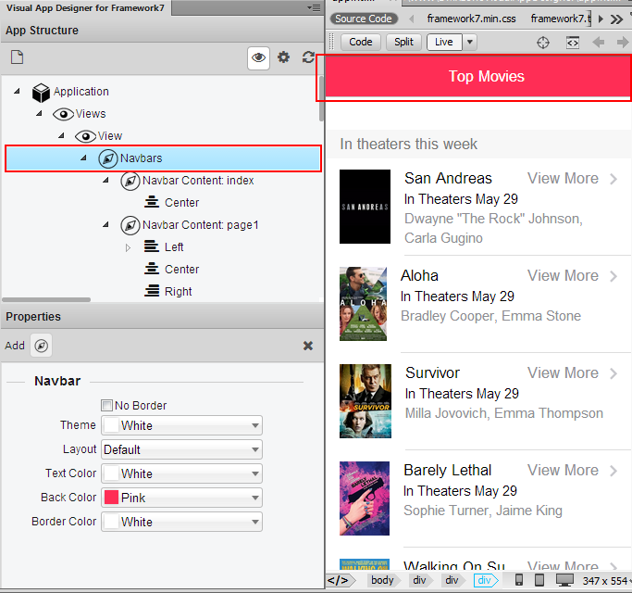Collapse the View tree node
This screenshot has width=632, height=593.
pyautogui.click(x=61, y=135)
